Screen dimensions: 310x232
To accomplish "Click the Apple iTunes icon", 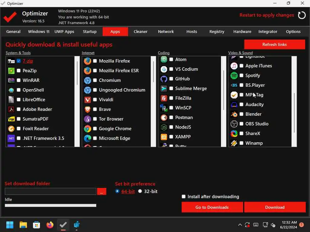I will [x=234, y=66].
